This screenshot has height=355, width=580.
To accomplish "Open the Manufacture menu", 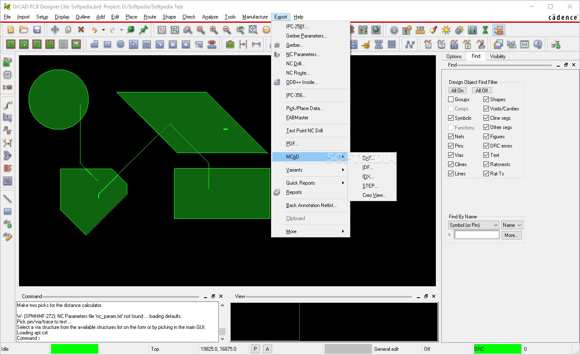I will (255, 17).
